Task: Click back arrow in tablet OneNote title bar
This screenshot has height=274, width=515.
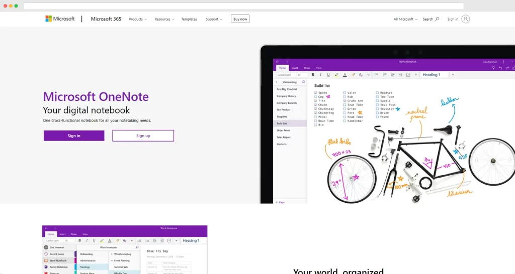Action: coord(277,62)
